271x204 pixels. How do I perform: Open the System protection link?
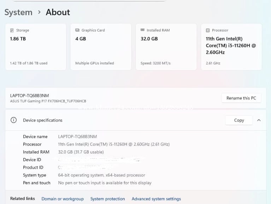click(107, 199)
